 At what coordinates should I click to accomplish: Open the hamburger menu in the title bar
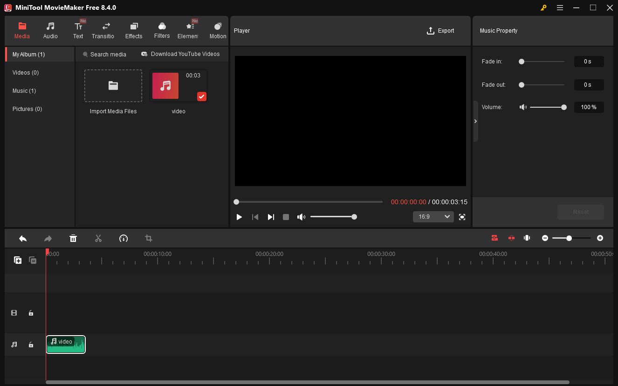(560, 7)
